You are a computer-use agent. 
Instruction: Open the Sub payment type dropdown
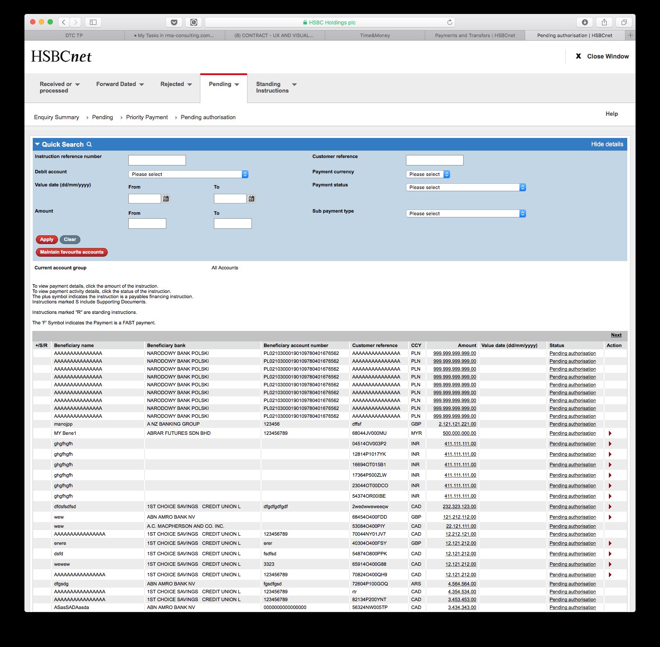(465, 213)
